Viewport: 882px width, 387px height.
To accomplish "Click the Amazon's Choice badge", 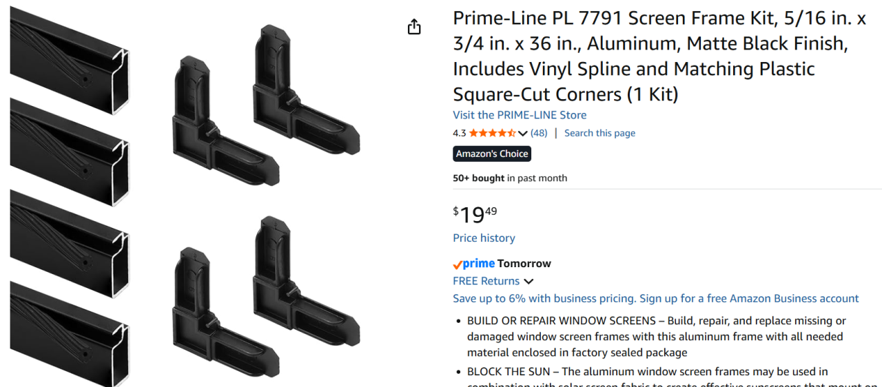I will point(492,154).
